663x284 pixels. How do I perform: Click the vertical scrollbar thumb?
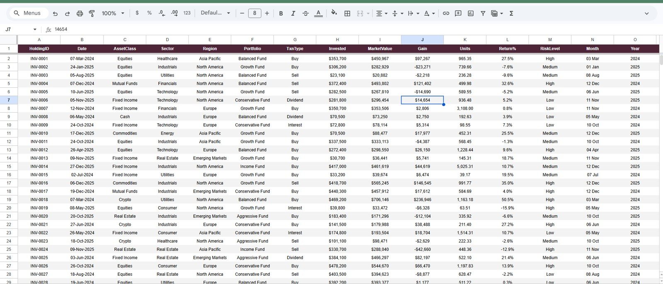pyautogui.click(x=661, y=59)
